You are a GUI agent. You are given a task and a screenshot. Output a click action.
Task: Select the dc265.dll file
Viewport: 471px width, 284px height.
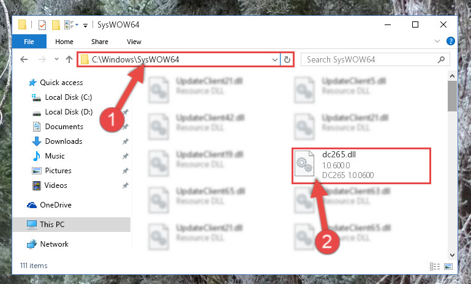[x=361, y=165]
